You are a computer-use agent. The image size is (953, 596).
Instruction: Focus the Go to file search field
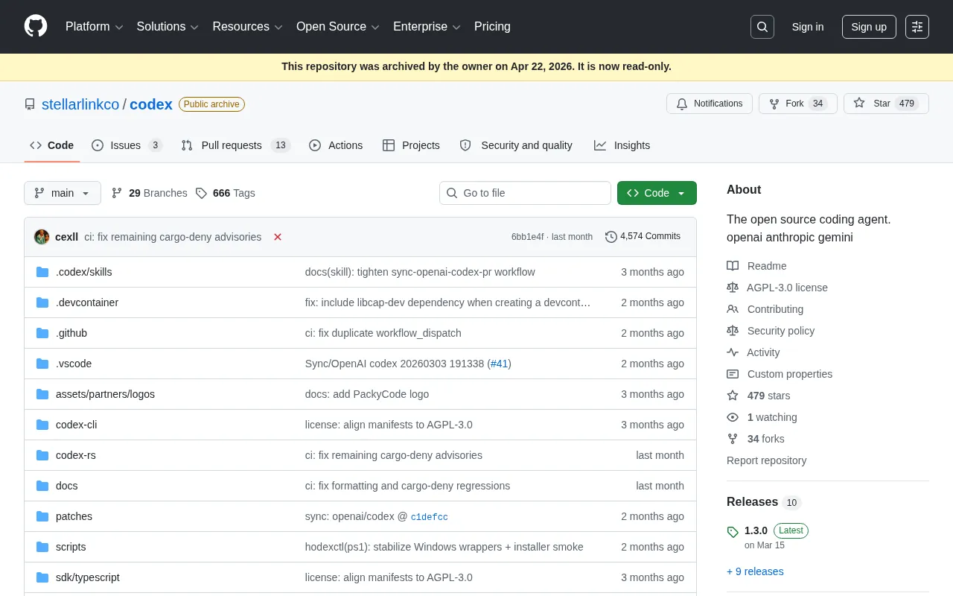pos(525,193)
